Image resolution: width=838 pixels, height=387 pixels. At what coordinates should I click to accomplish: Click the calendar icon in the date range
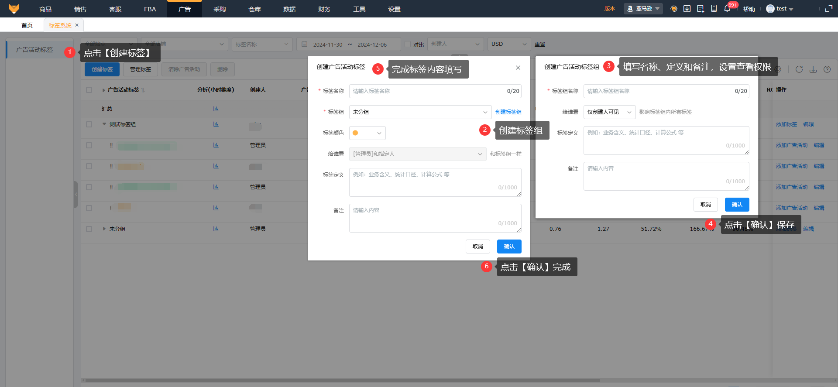click(305, 45)
